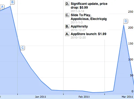This screenshot has height=99, width=134.
Task: Open the 'Slide To Play, Appolicious, Electricpig' annotation
Action: coord(89,17)
